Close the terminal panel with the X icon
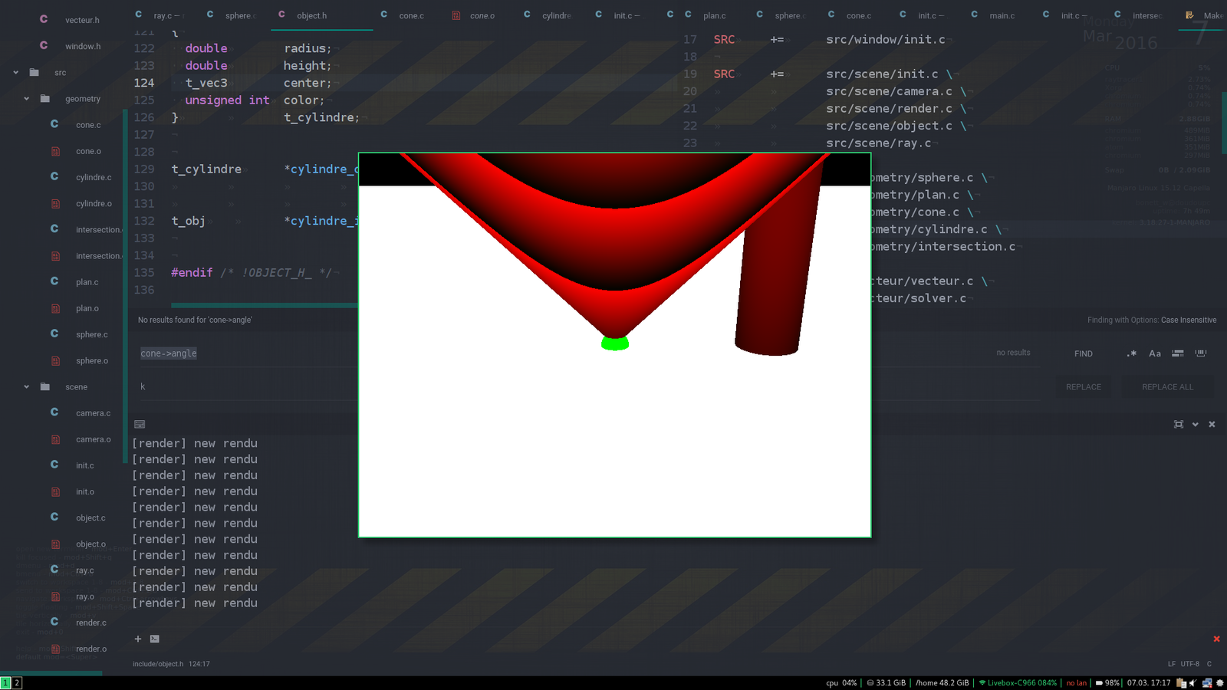 [x=1212, y=425]
